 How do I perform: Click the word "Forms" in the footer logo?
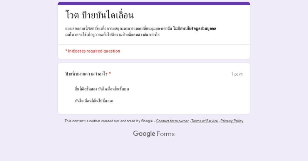tap(166, 134)
